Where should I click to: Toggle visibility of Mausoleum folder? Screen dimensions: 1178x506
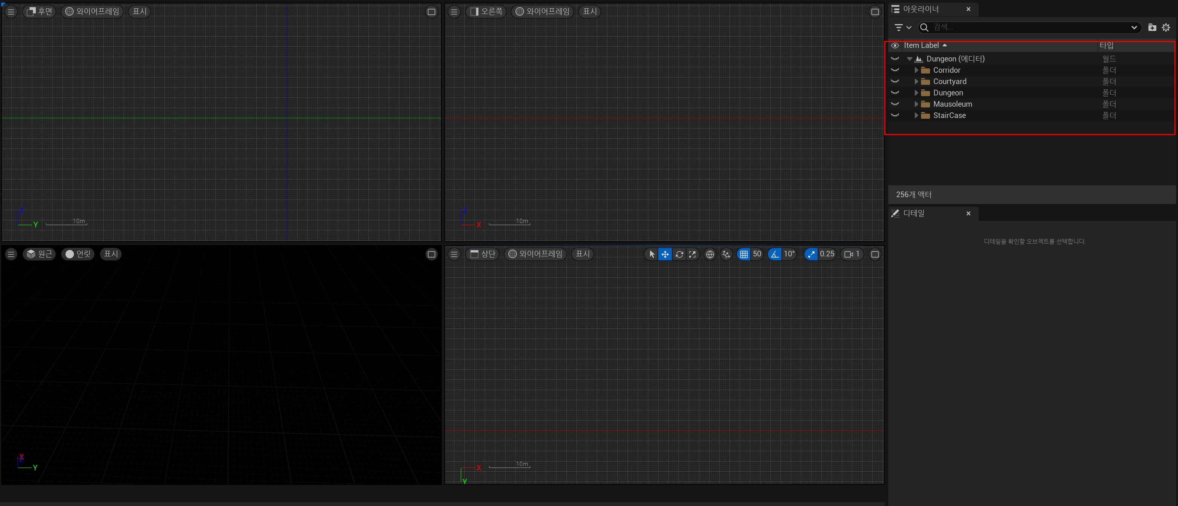pyautogui.click(x=895, y=104)
